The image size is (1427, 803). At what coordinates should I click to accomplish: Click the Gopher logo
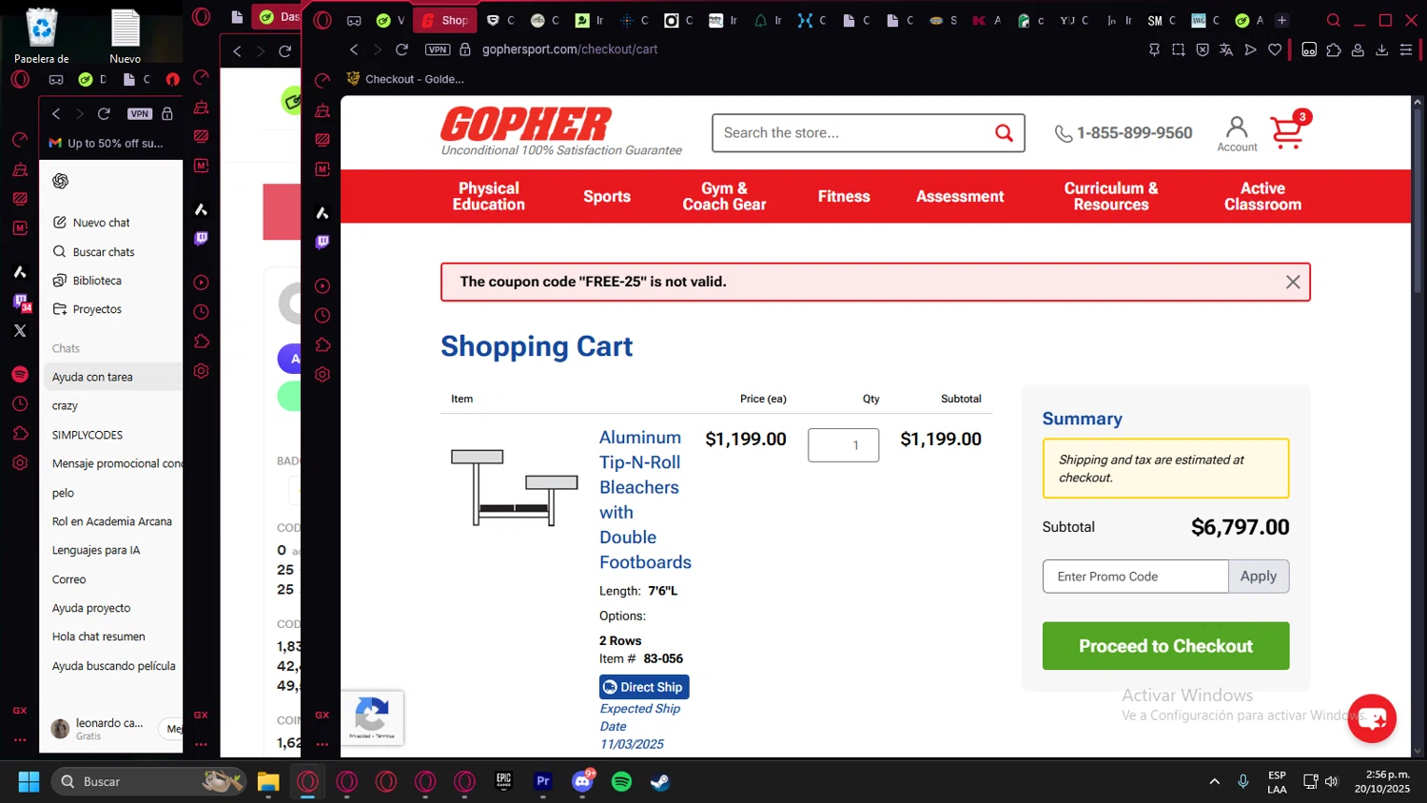click(526, 125)
